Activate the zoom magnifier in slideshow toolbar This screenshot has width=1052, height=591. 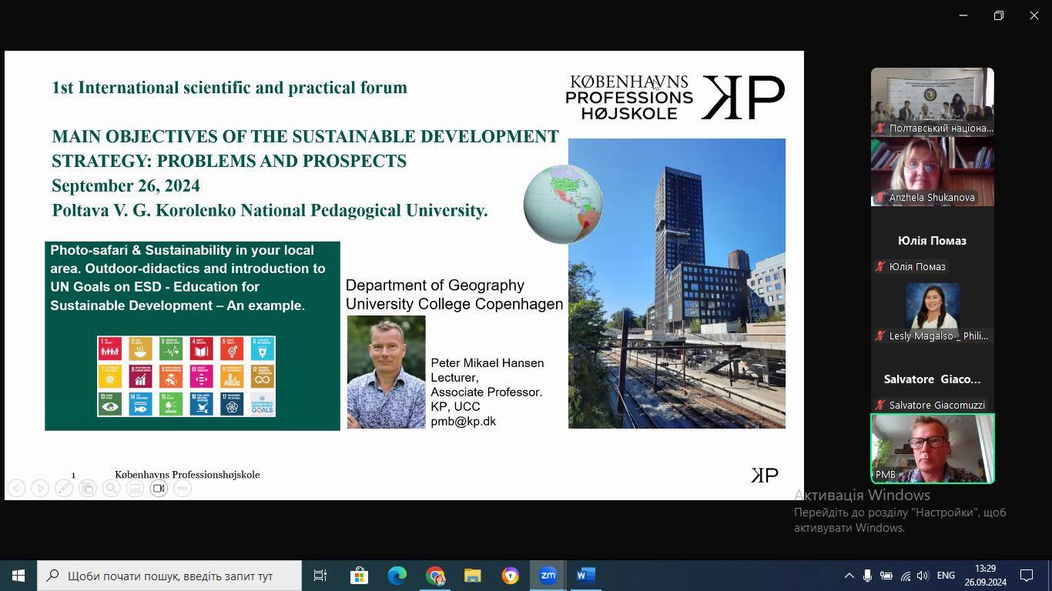[112, 488]
